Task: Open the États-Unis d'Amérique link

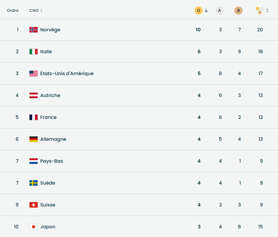Action: pyautogui.click(x=67, y=74)
